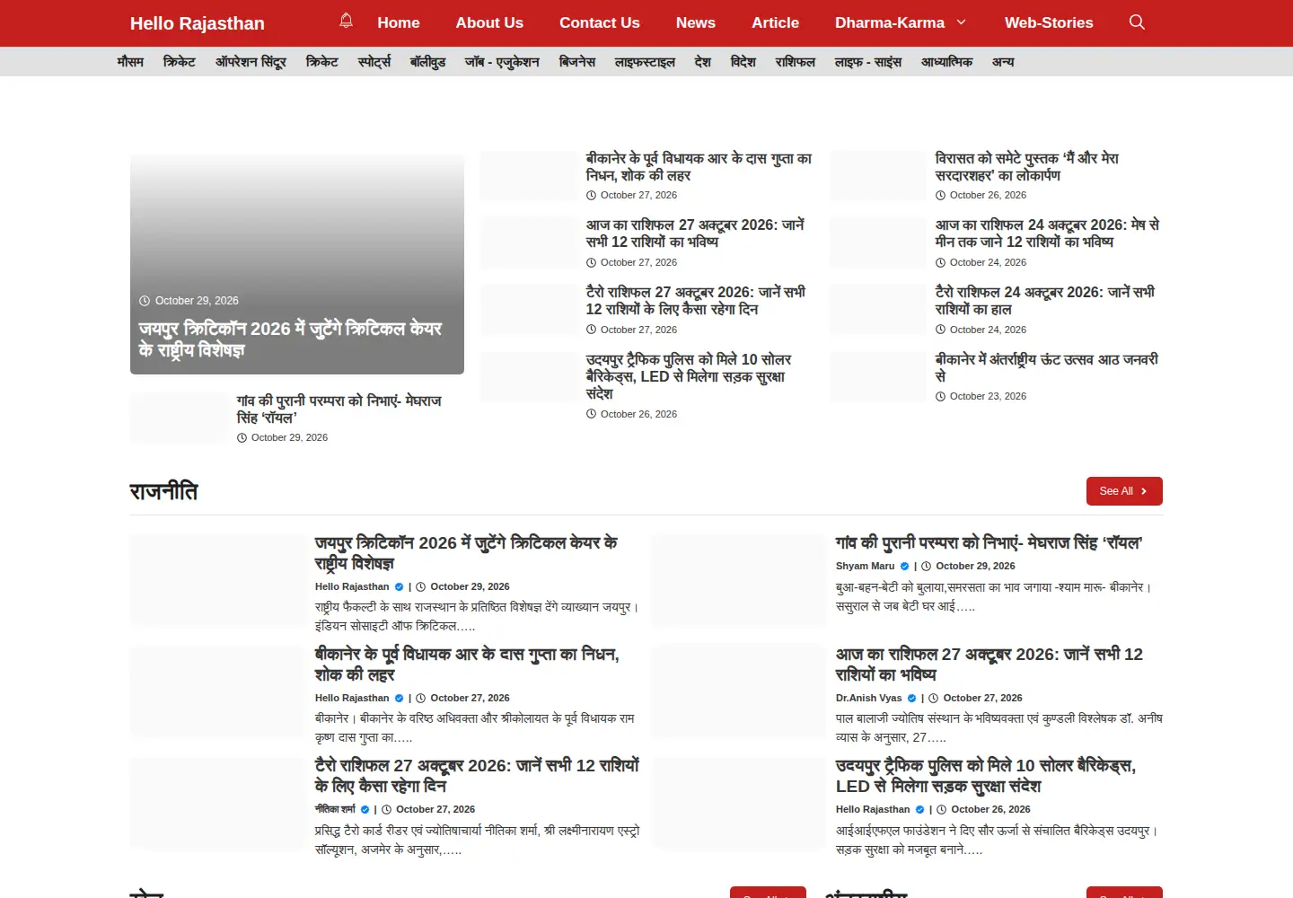Open बीकानेर के पूर्व विधायक headline in top list
The height and width of the screenshot is (898, 1293).
coord(699,167)
